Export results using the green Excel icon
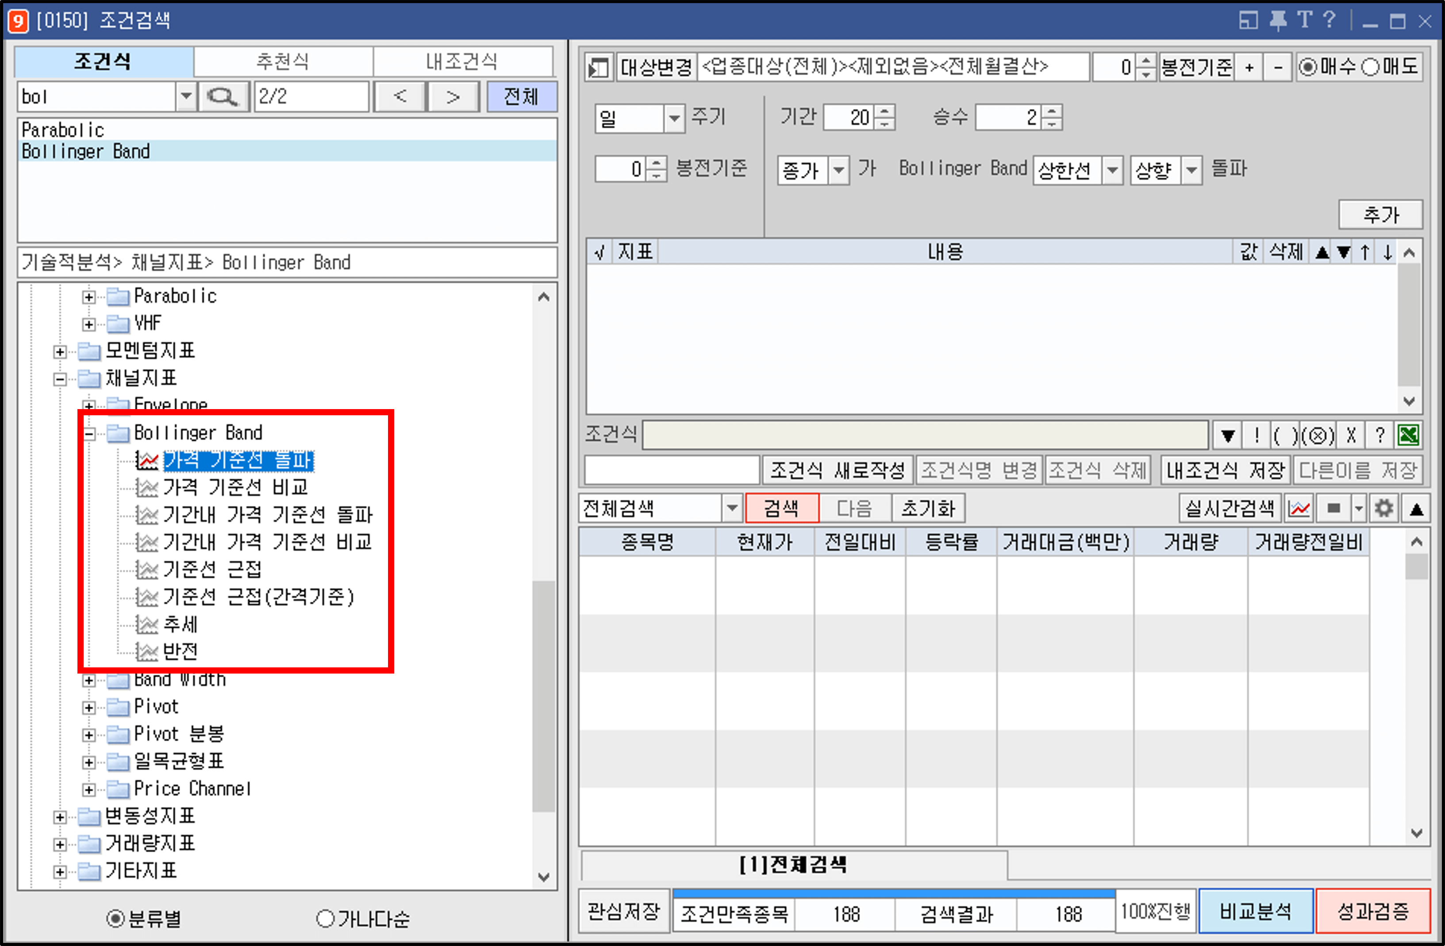 [x=1409, y=434]
